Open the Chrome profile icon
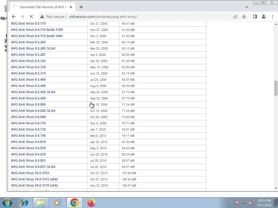 263,17
